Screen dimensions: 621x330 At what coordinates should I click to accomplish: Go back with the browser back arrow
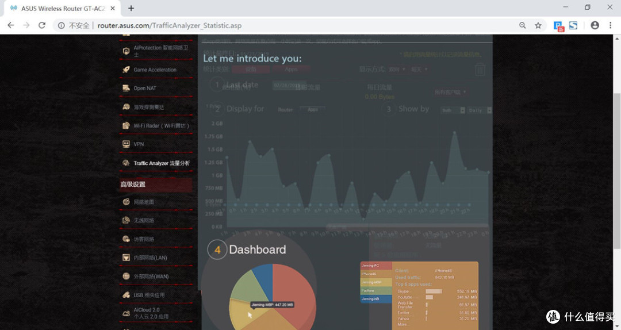tap(11, 25)
